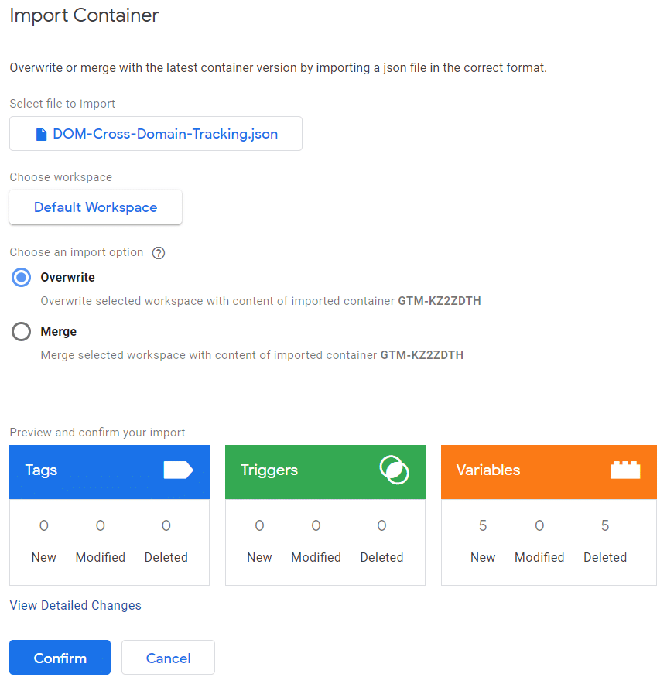Click the green Triggers card title
This screenshot has width=667, height=684.
pyautogui.click(x=269, y=470)
